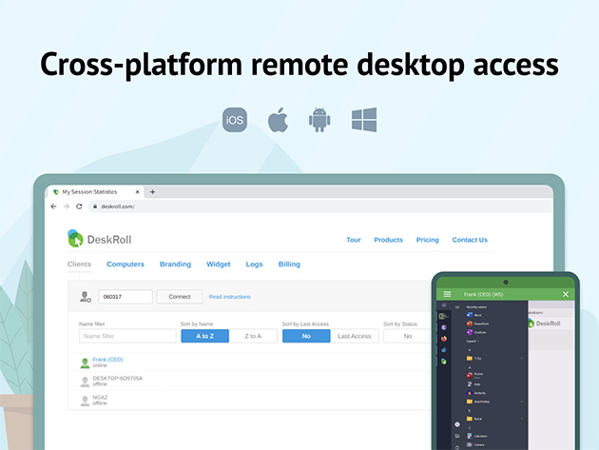Click Frank (CEO) green online avatar

pos(85,362)
